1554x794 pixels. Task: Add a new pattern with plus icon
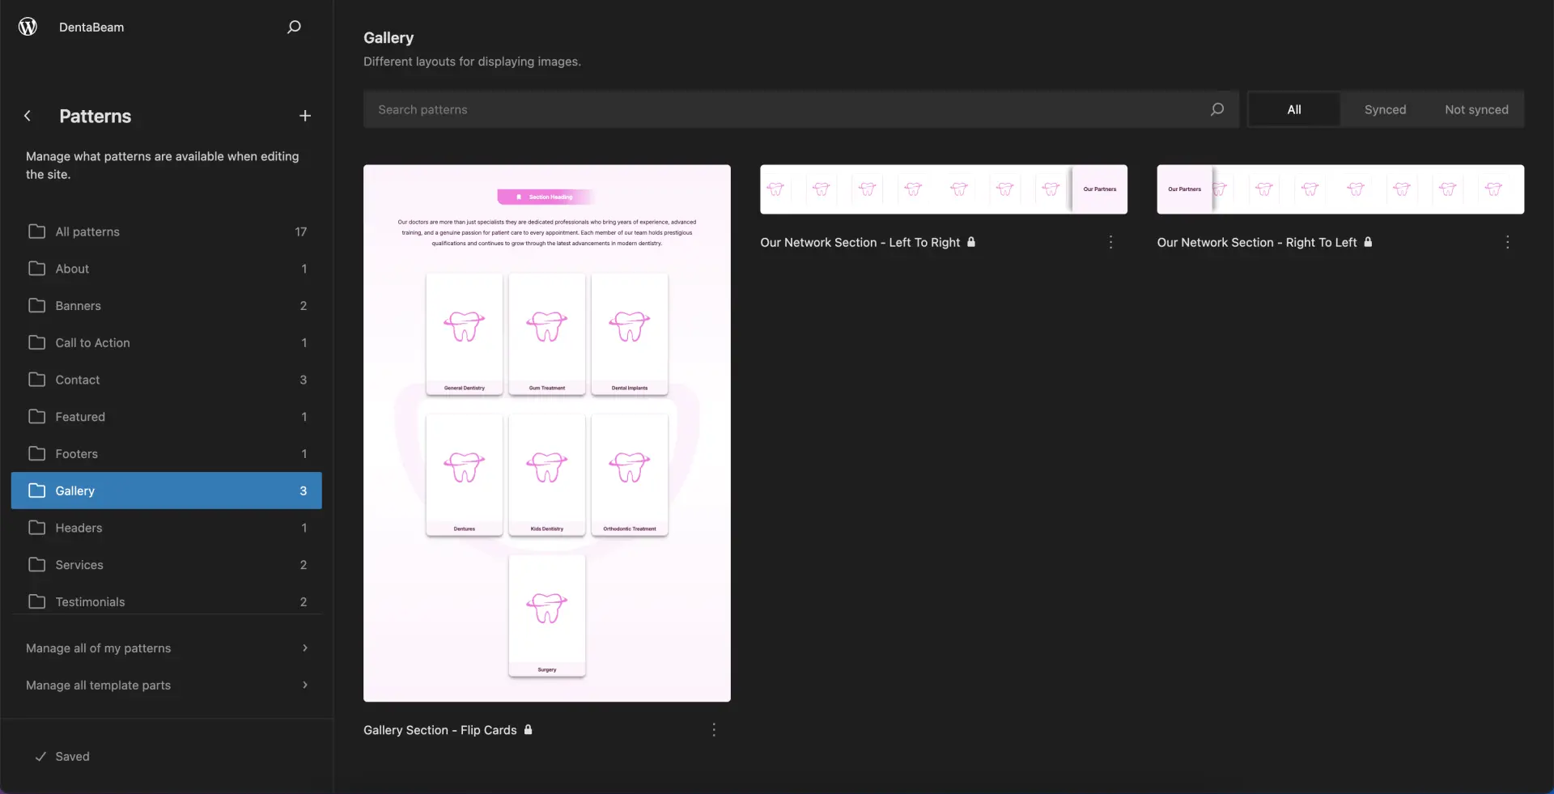(x=305, y=116)
